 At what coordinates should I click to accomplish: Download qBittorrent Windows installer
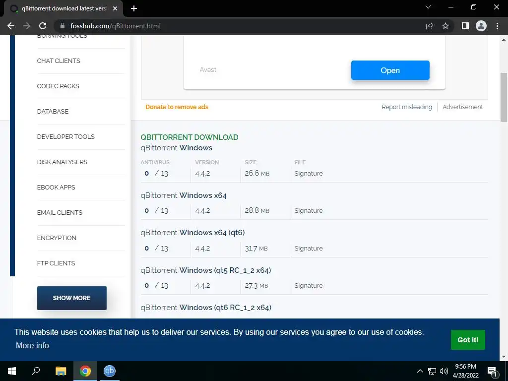pos(176,148)
